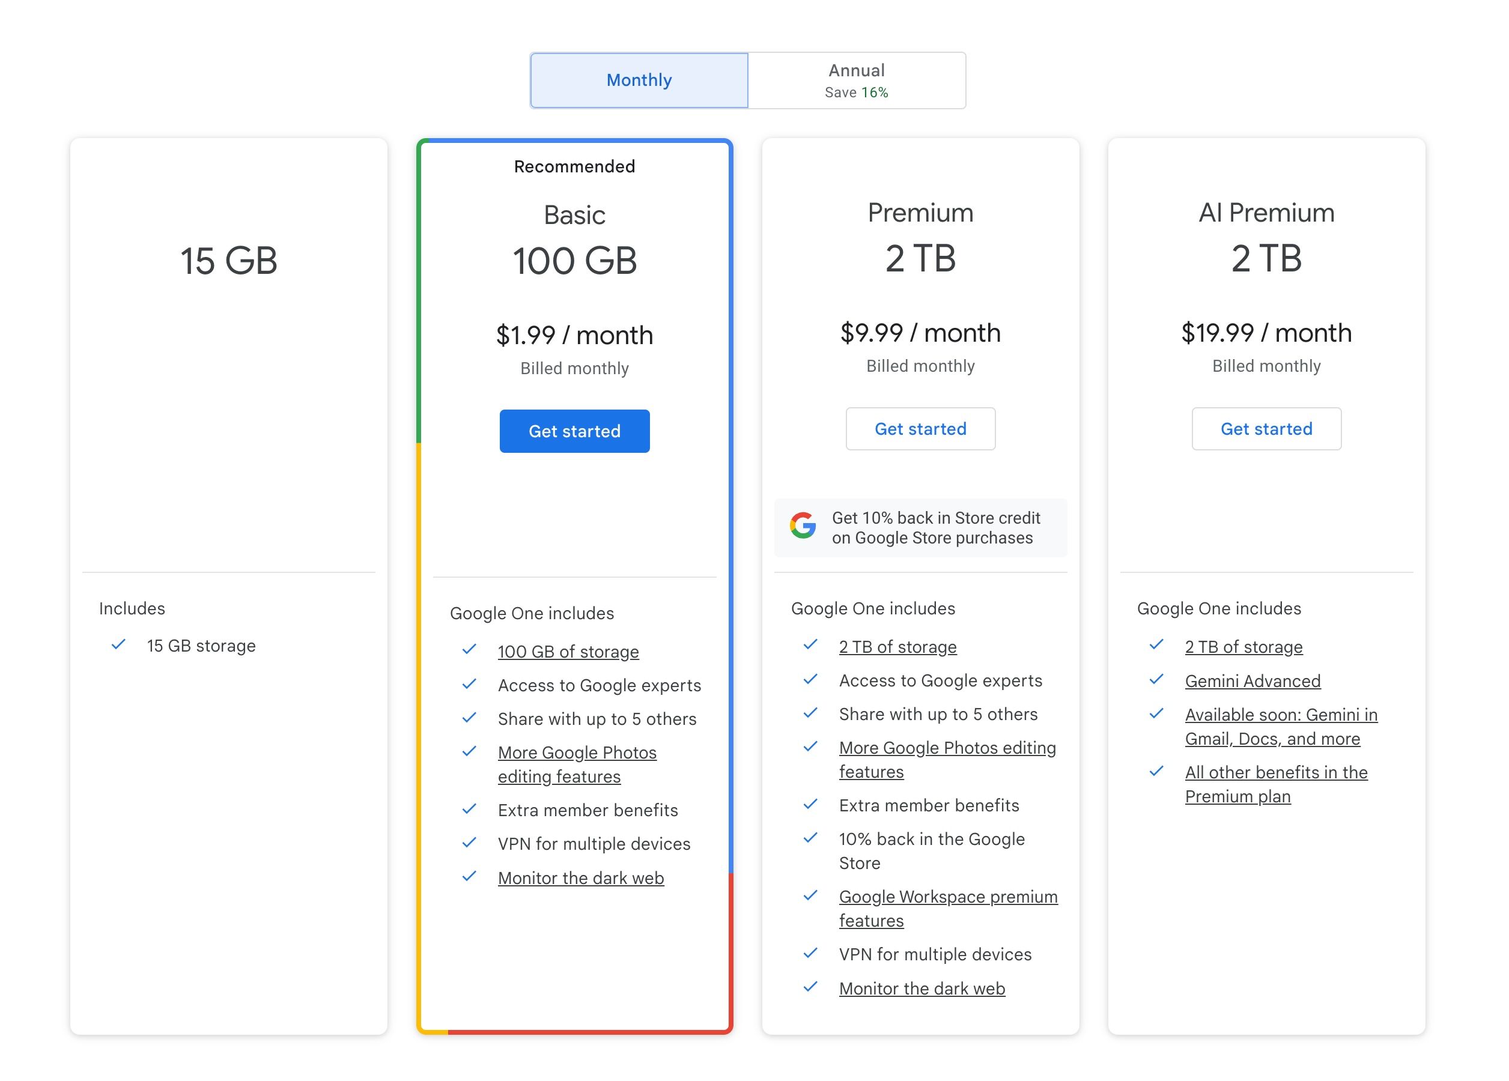1509x1081 pixels.
Task: Click checkmark beside Gemini Advanced
Action: 1156,679
